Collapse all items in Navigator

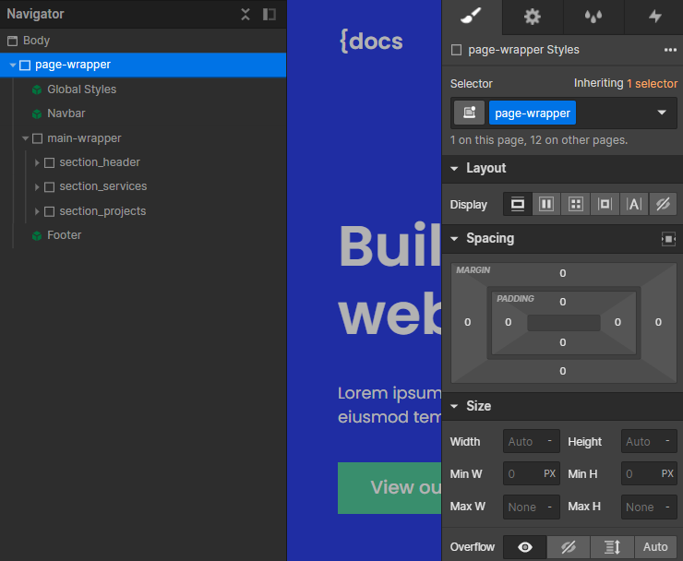click(246, 15)
